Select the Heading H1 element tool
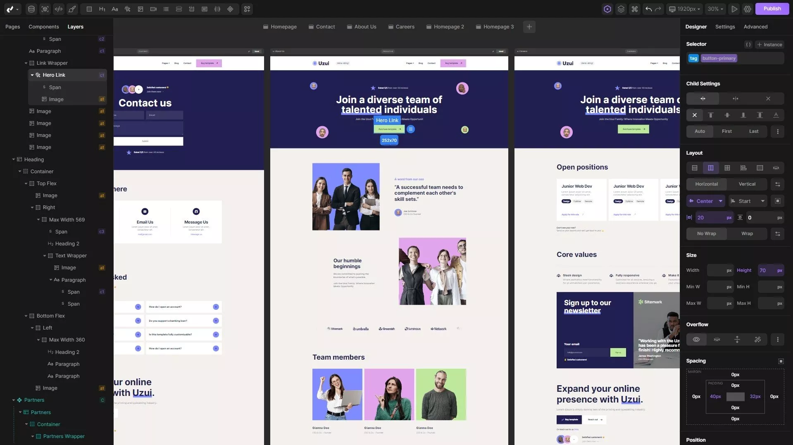Screen dimensions: 793x445 (102, 9)
